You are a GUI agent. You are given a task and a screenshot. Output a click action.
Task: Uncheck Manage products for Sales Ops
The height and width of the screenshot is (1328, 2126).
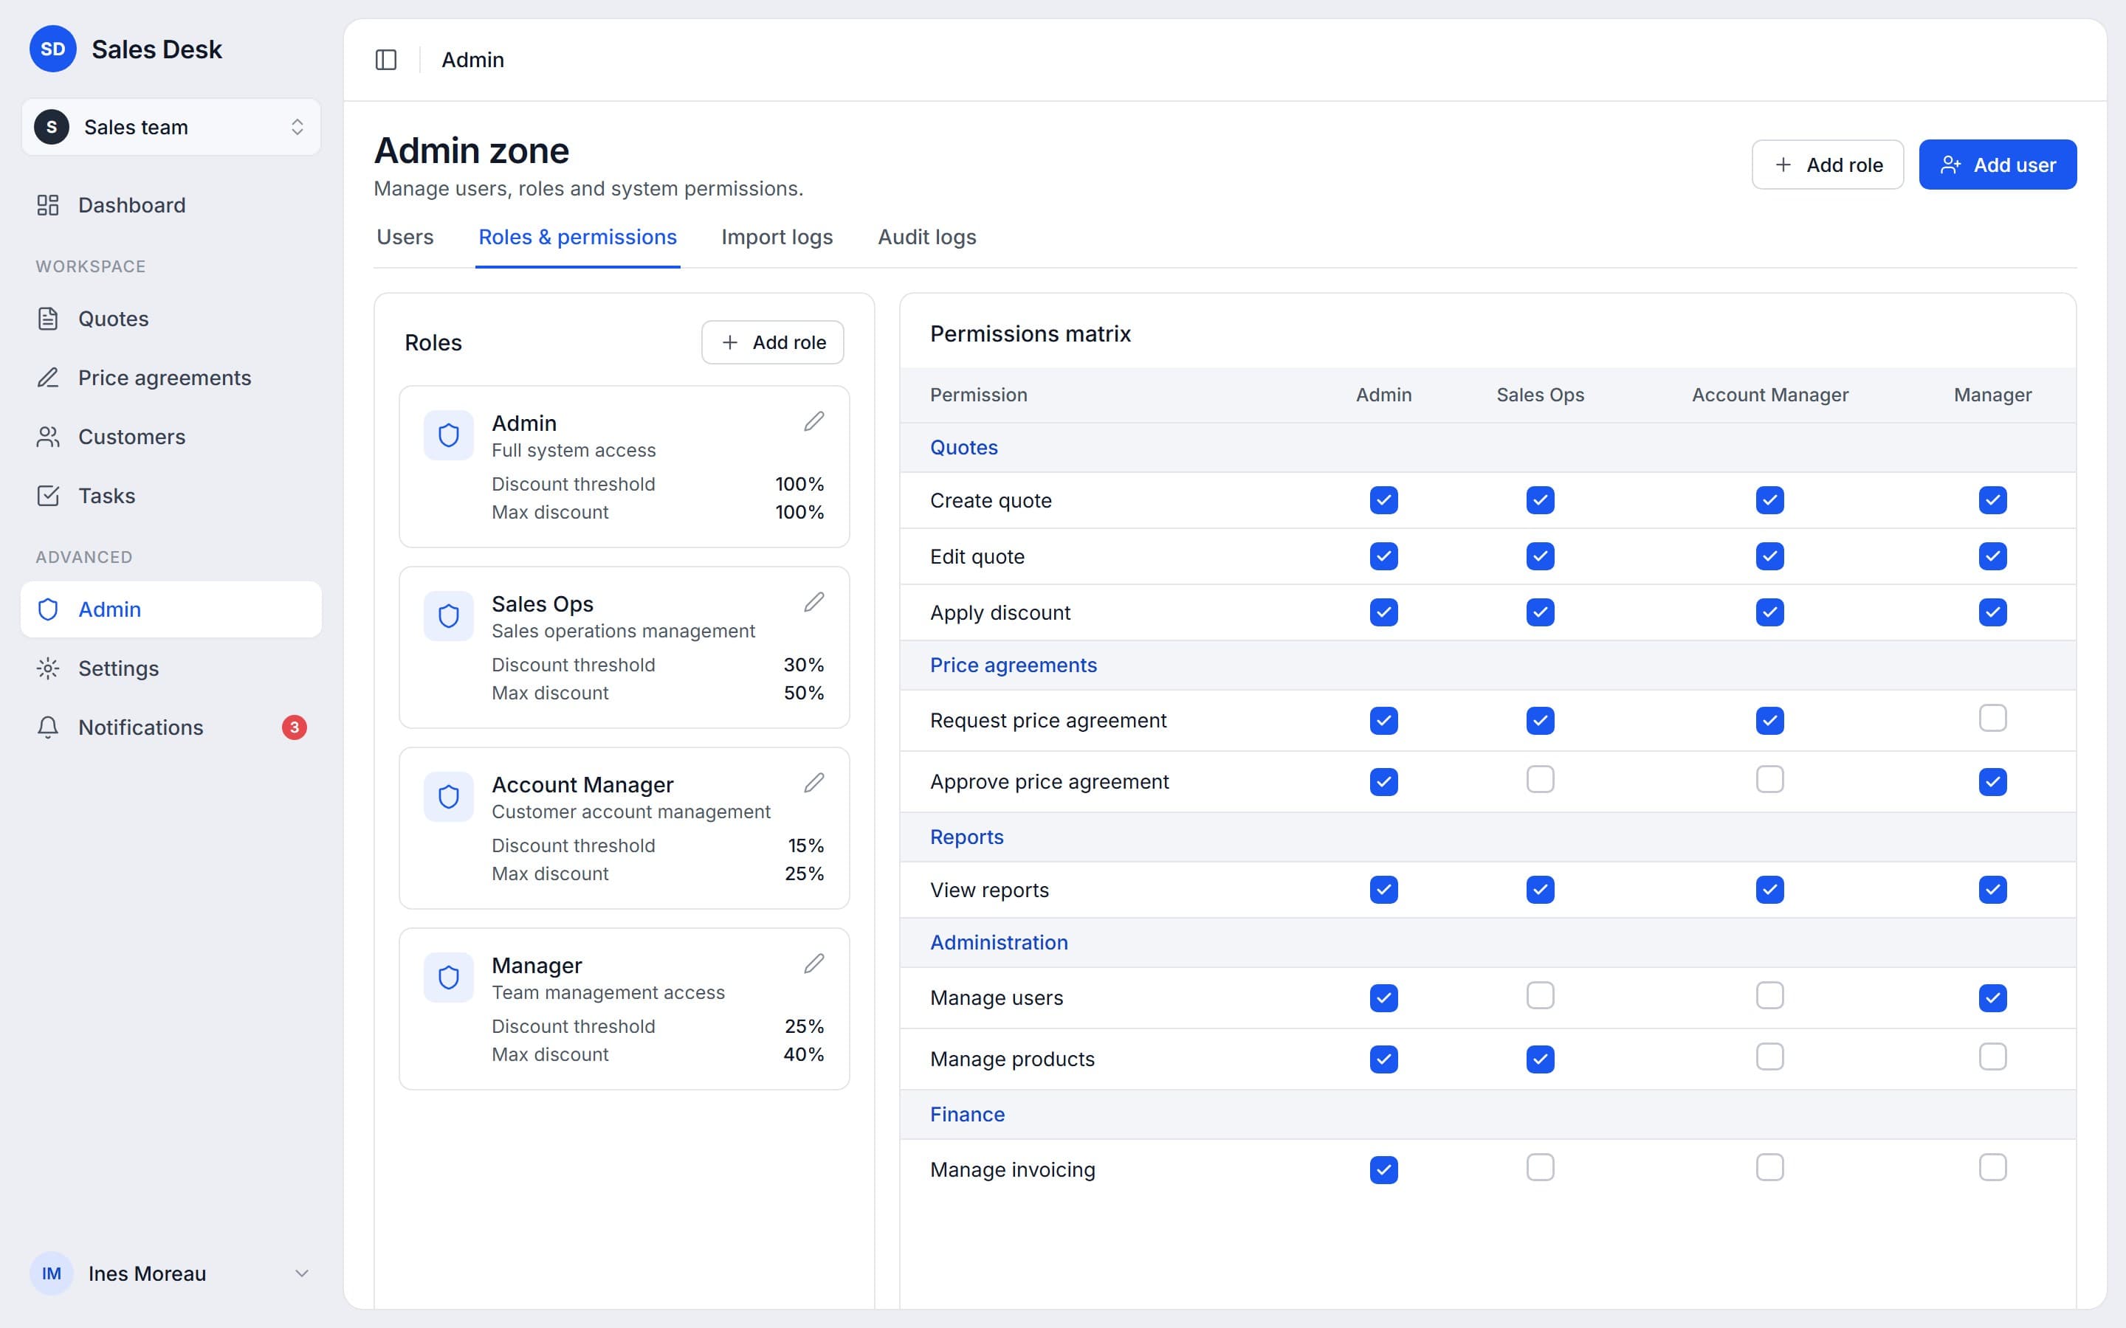pos(1540,1059)
